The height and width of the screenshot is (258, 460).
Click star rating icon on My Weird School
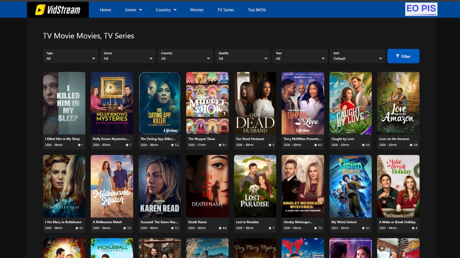tap(363, 228)
